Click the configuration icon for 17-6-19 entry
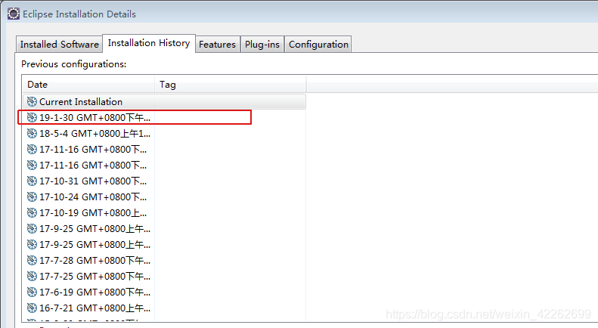Viewport: 598px width, 328px height. coord(32,292)
